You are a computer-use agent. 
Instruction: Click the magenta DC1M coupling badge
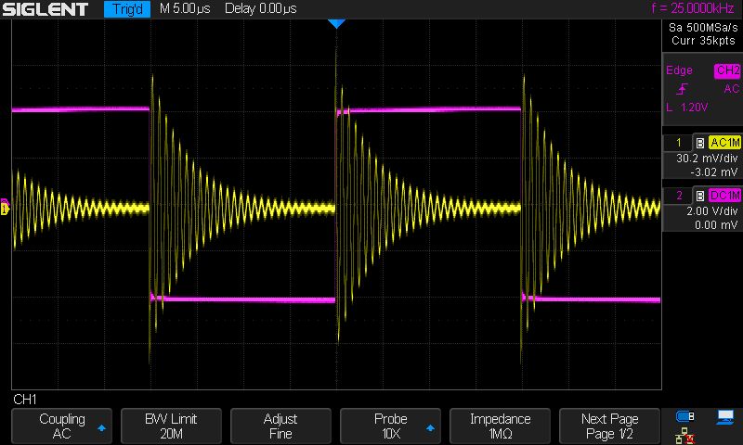click(723, 195)
